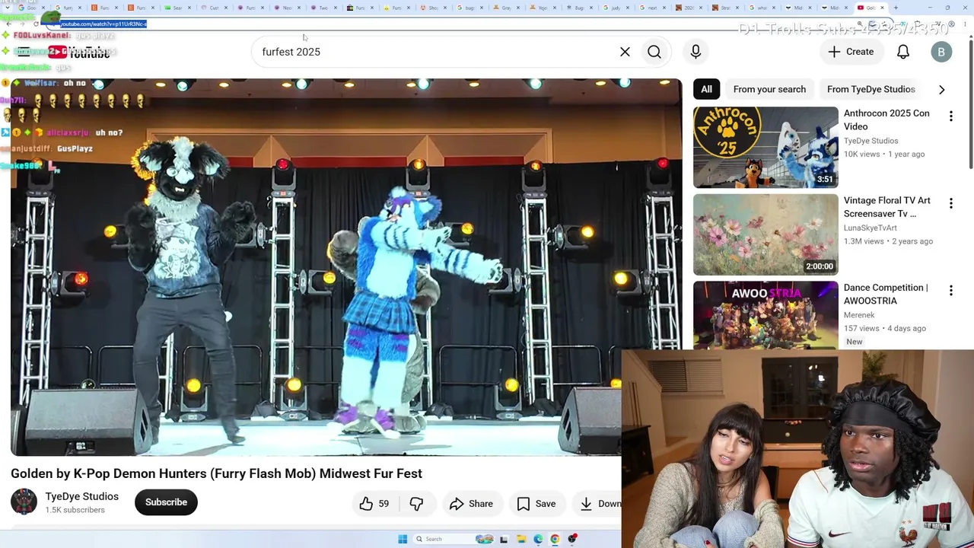The height and width of the screenshot is (548, 974).
Task: Clear the search box with the X
Action: tap(625, 52)
